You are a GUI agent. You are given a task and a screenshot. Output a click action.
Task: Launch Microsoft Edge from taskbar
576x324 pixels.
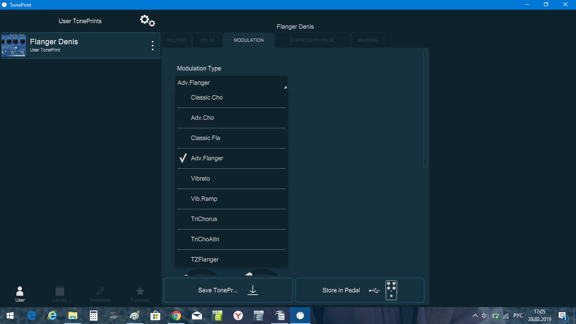pyautogui.click(x=32, y=316)
